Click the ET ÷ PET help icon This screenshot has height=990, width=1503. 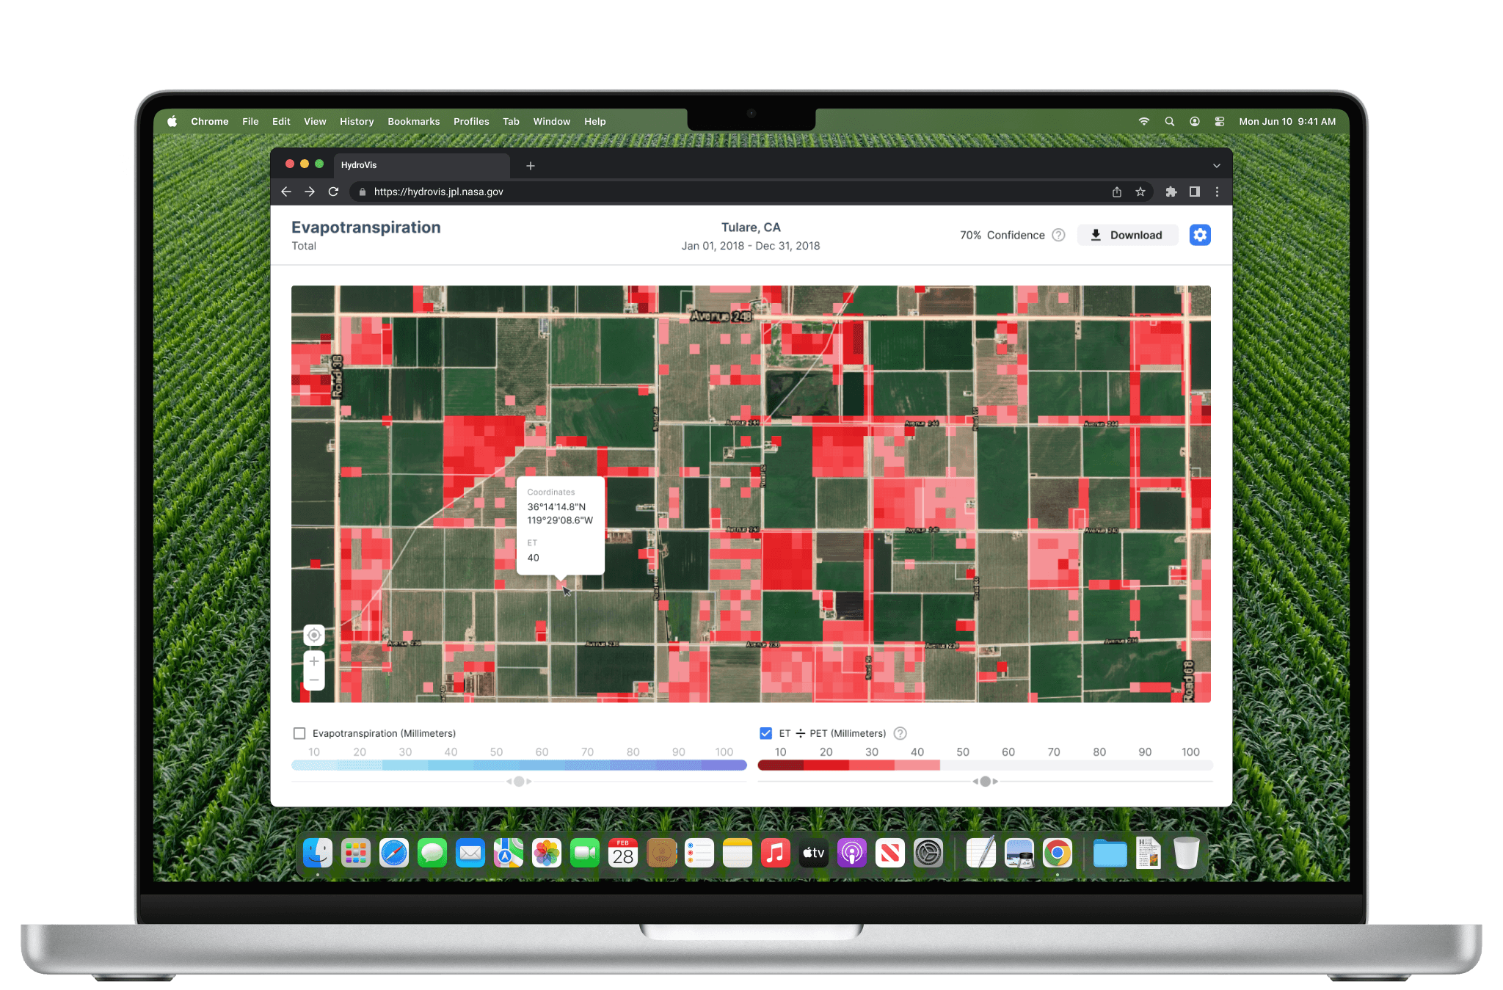click(900, 733)
